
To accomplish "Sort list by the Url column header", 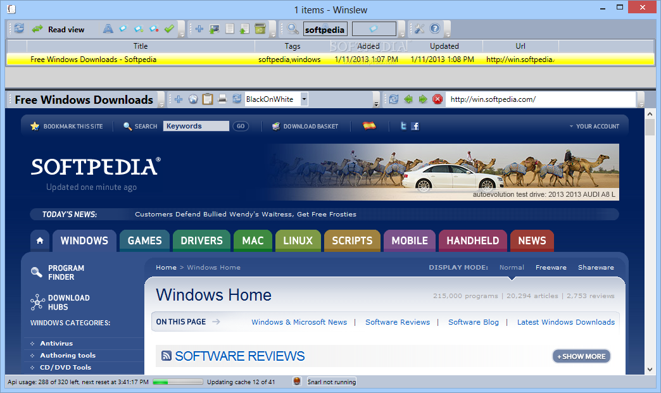I will pos(520,46).
